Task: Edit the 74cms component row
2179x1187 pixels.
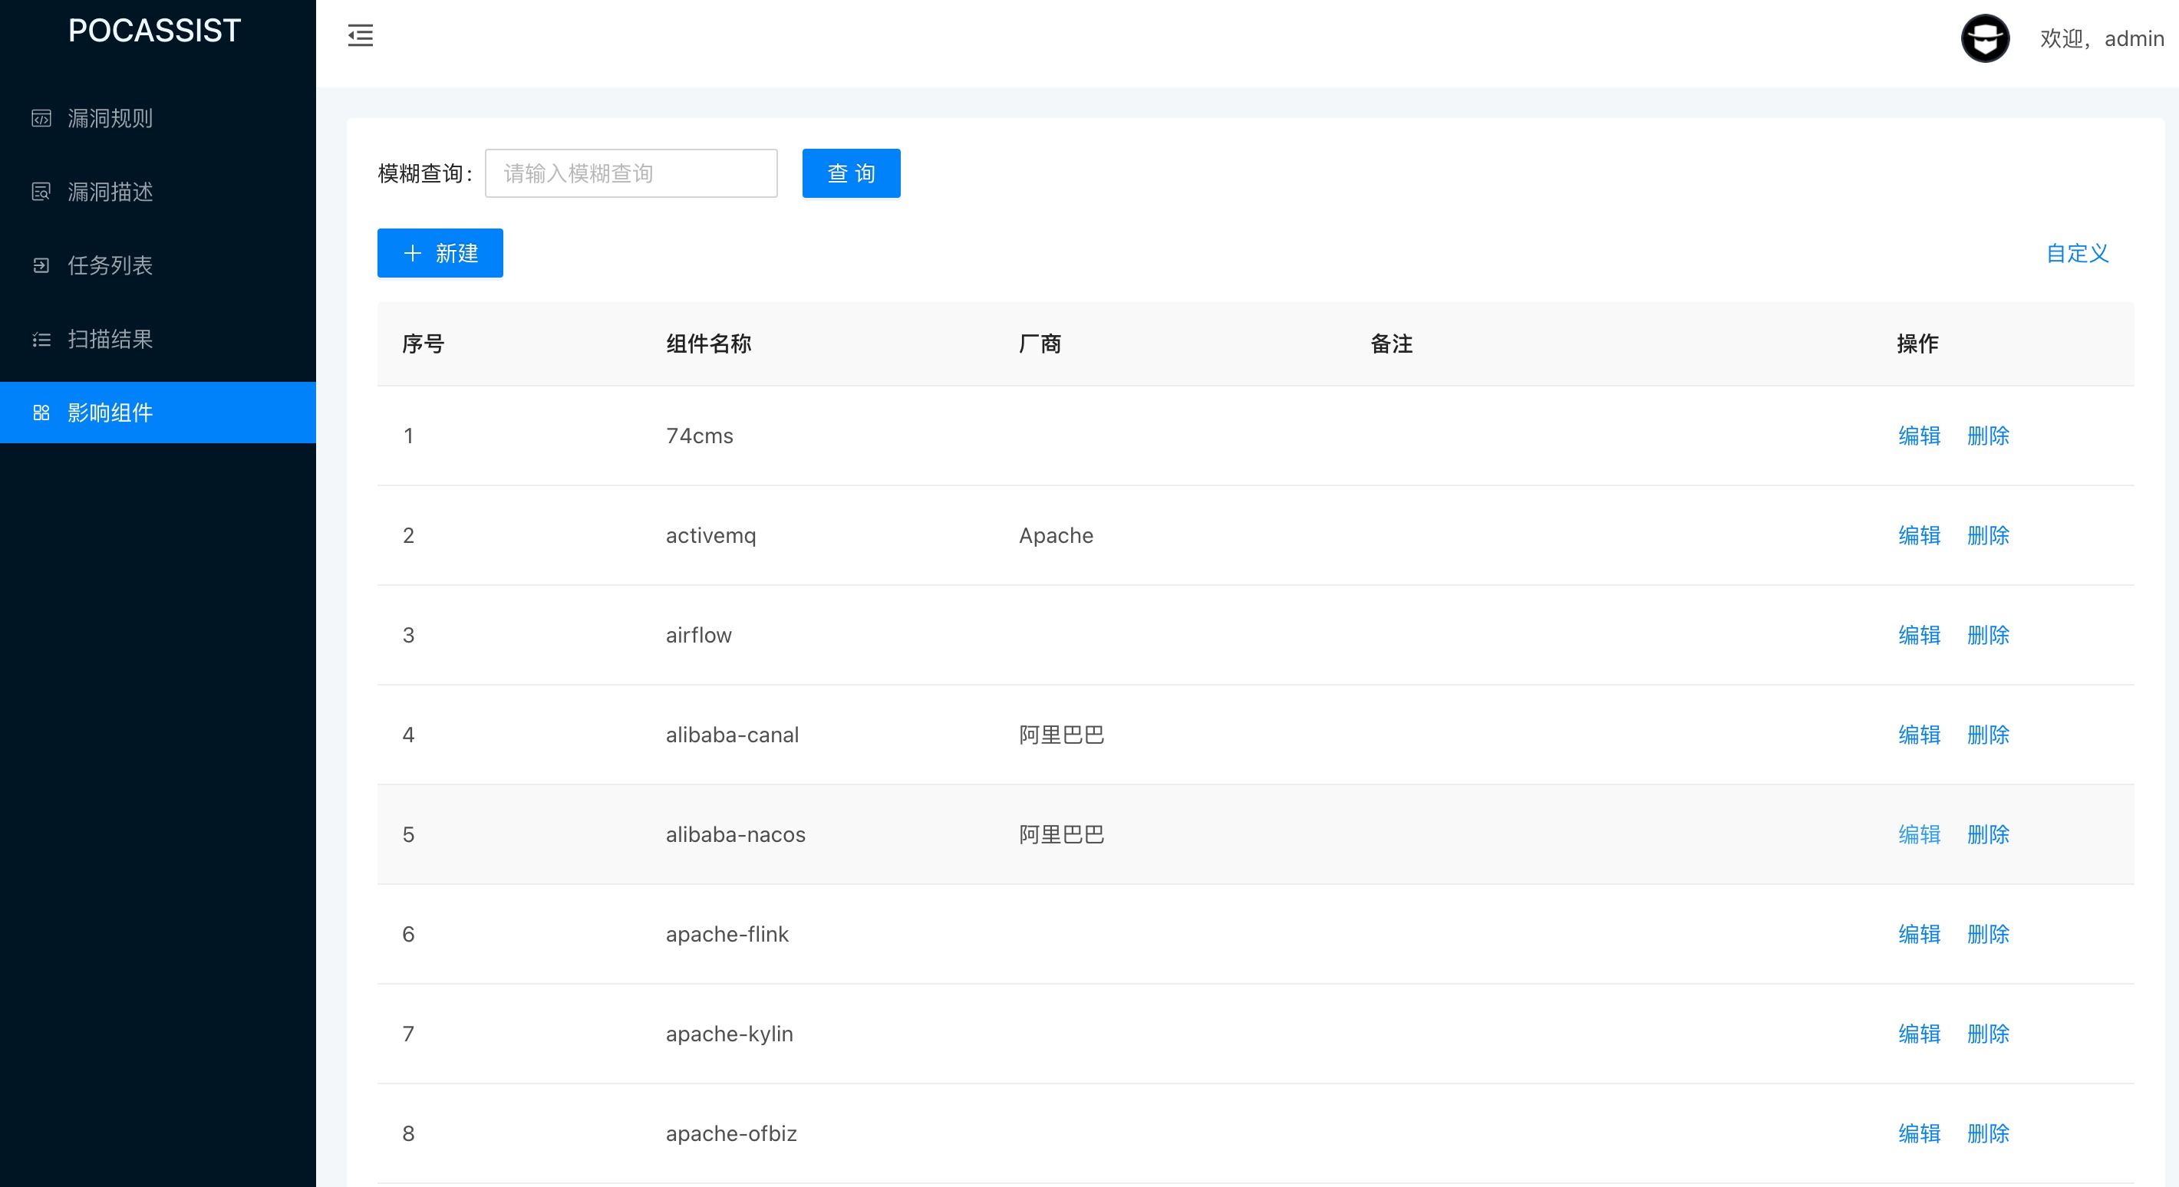Action: tap(1918, 436)
